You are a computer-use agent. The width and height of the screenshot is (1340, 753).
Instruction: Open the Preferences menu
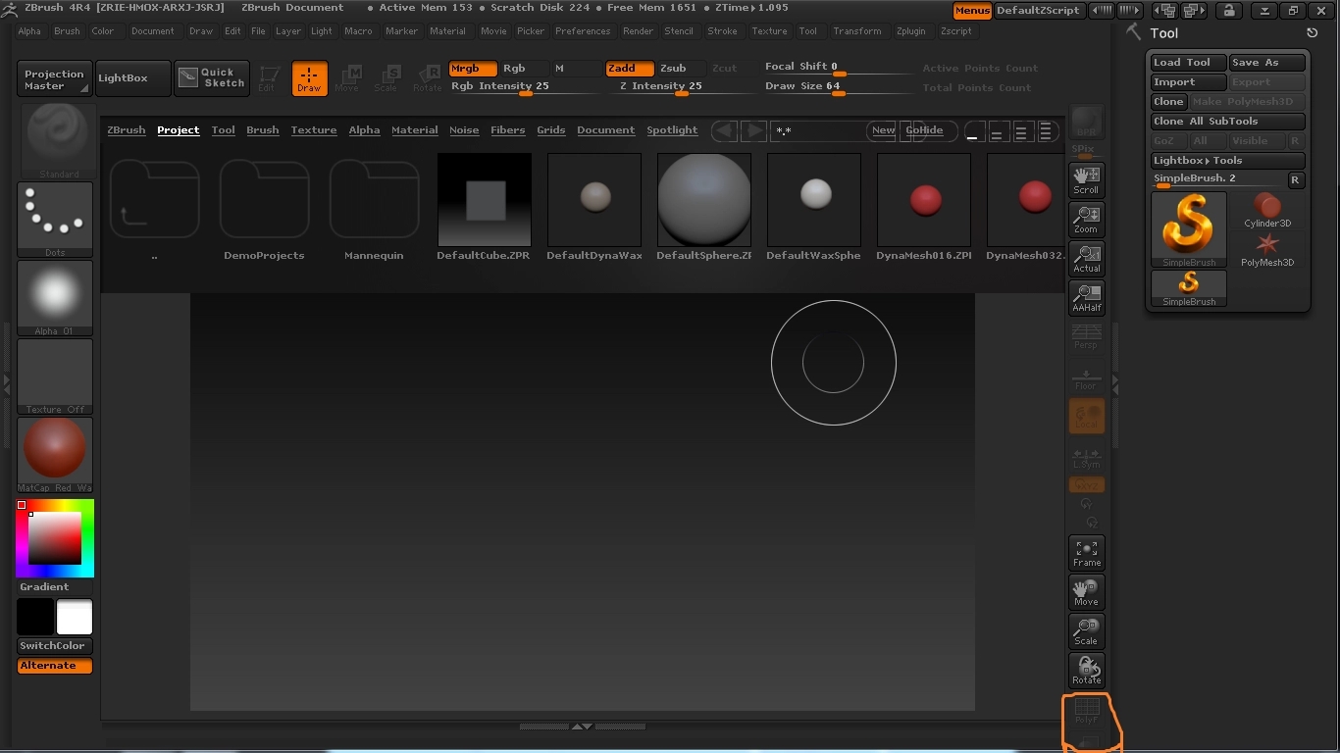tap(583, 31)
